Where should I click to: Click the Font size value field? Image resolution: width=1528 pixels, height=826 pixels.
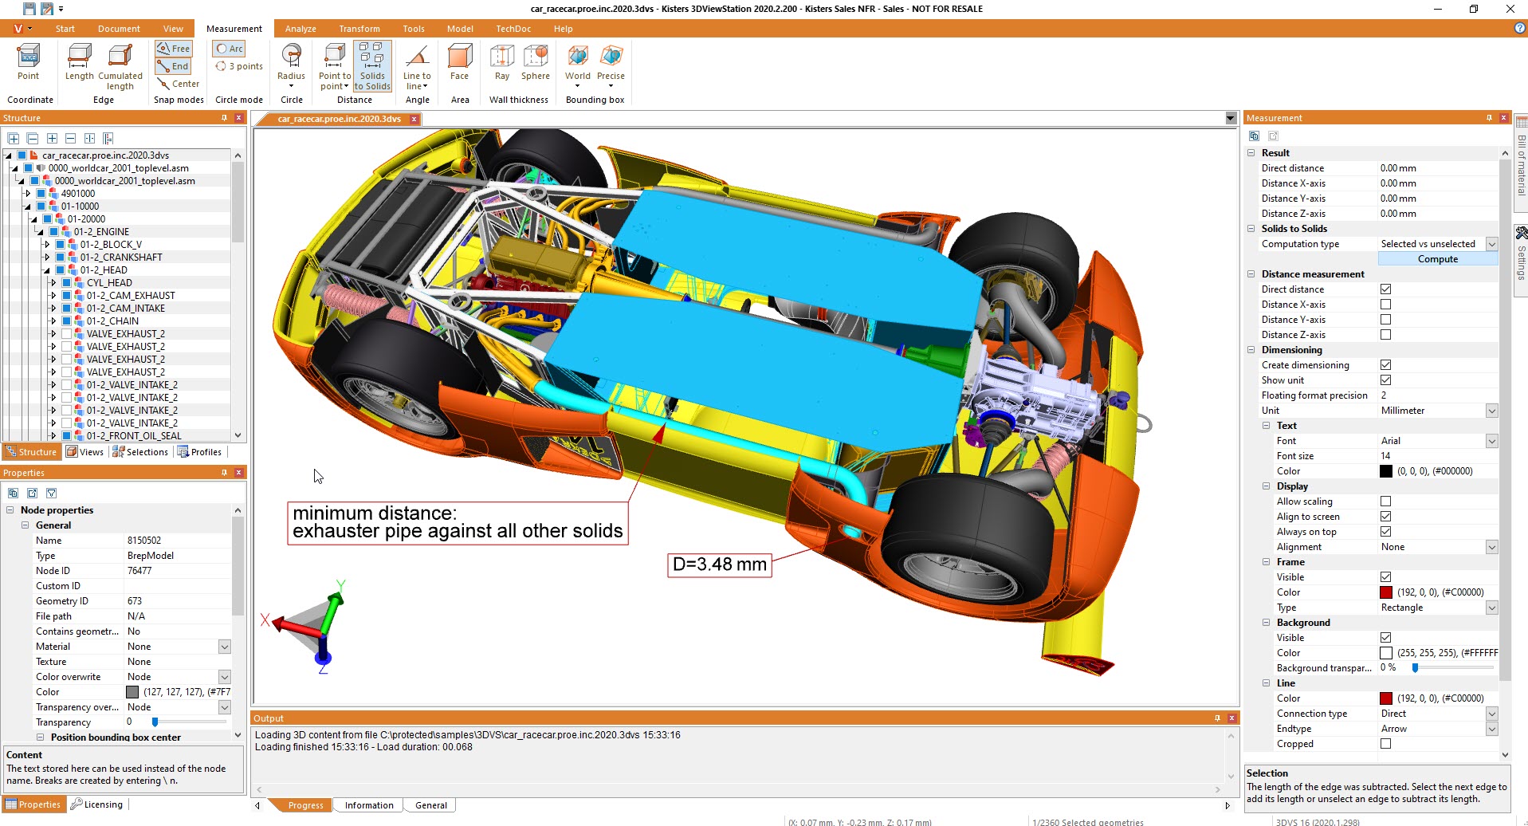coord(1438,456)
